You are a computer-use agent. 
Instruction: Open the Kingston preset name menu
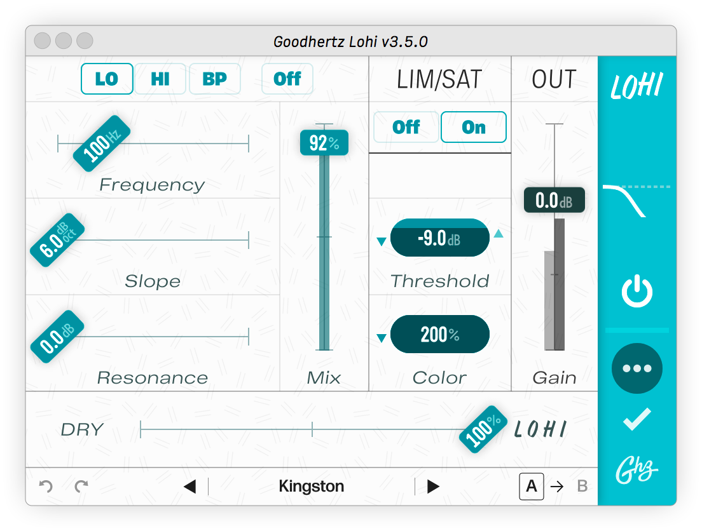coord(312,487)
